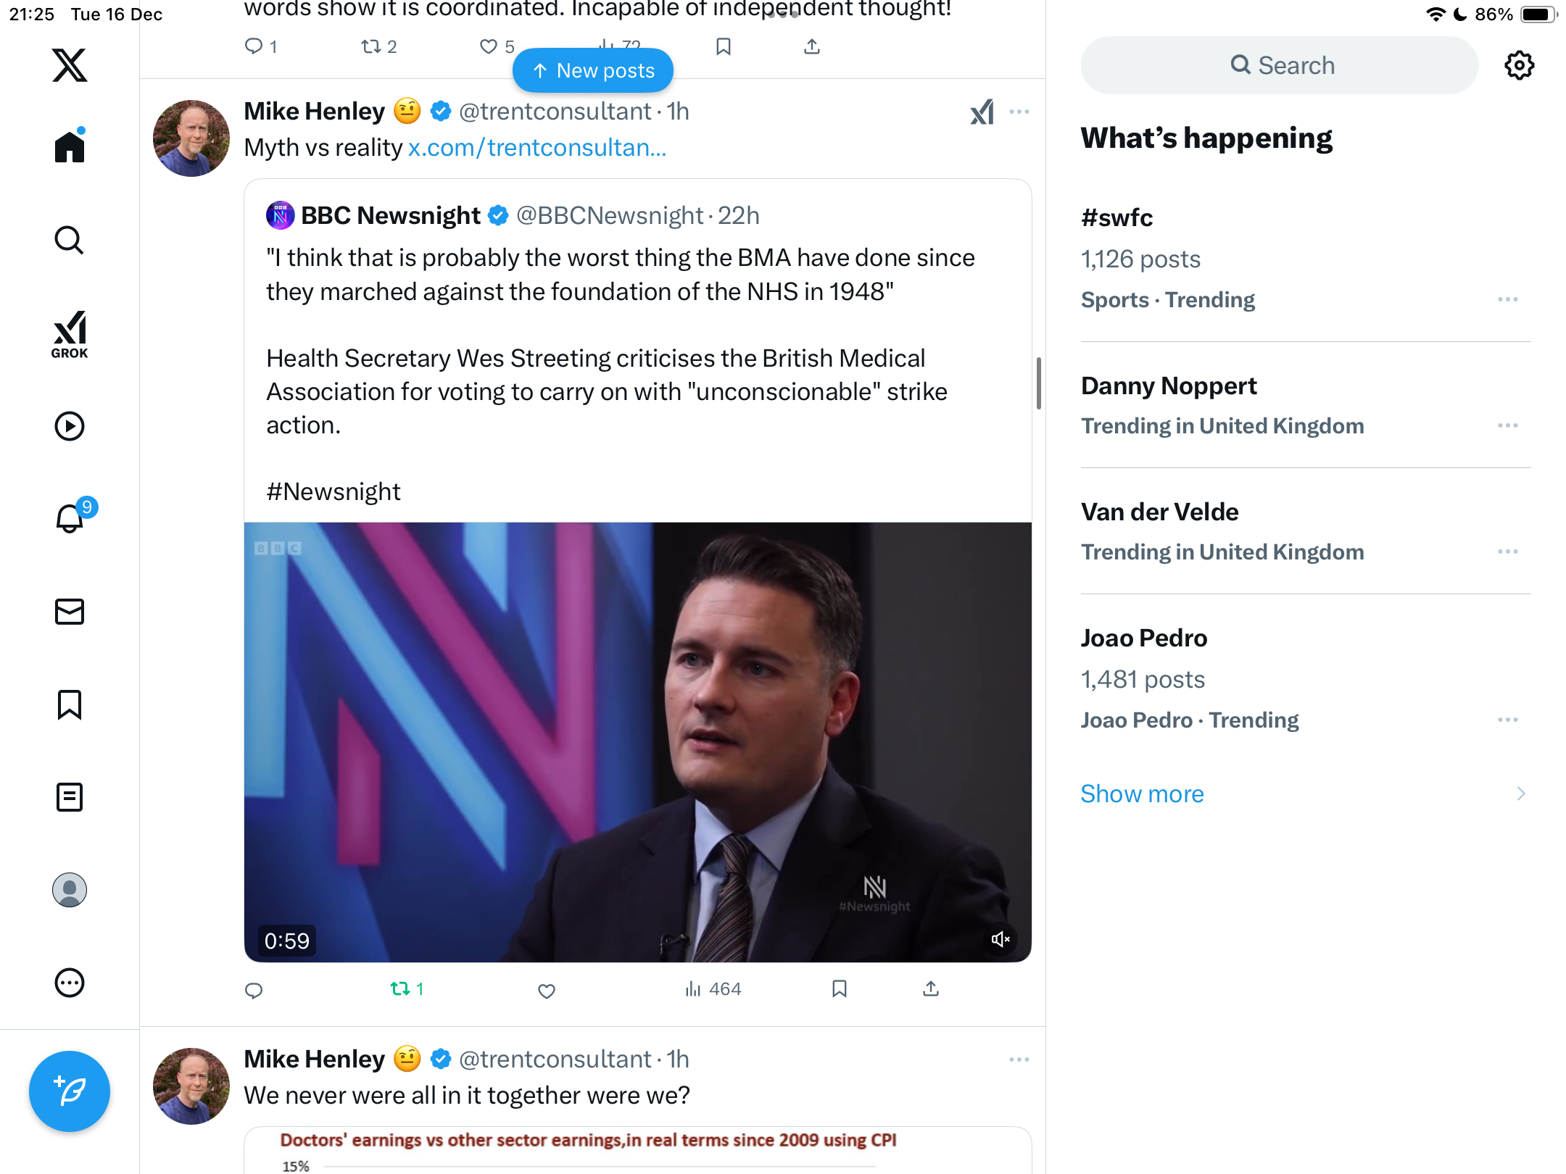Open the Lists sidebar icon
1566x1174 pixels.
(x=70, y=797)
